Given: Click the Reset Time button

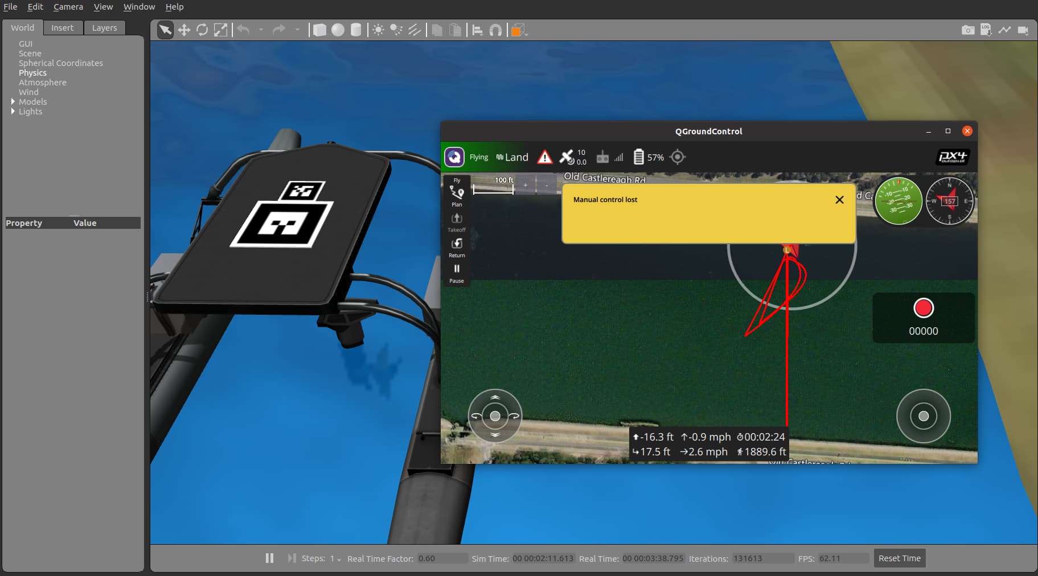Looking at the screenshot, I should coord(900,558).
